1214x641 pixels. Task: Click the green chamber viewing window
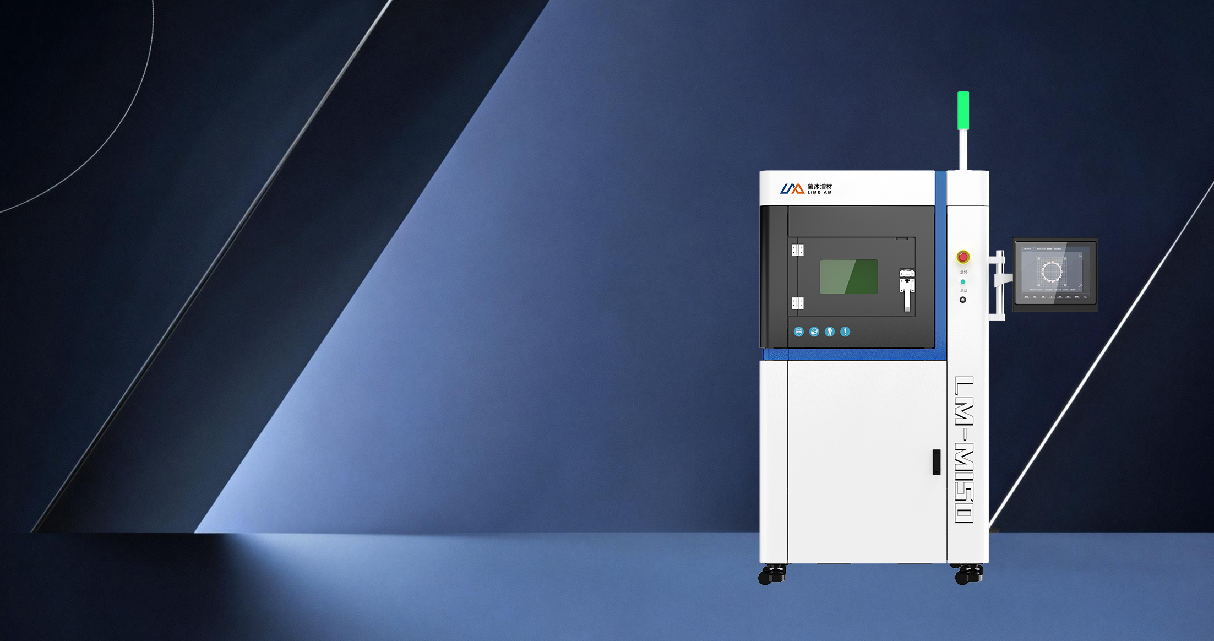pyautogui.click(x=848, y=276)
